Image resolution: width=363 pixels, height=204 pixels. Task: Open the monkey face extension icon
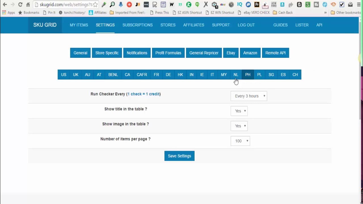click(334, 5)
